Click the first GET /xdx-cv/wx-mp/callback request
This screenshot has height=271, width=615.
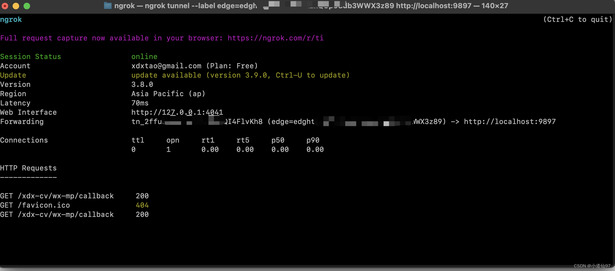74,196
